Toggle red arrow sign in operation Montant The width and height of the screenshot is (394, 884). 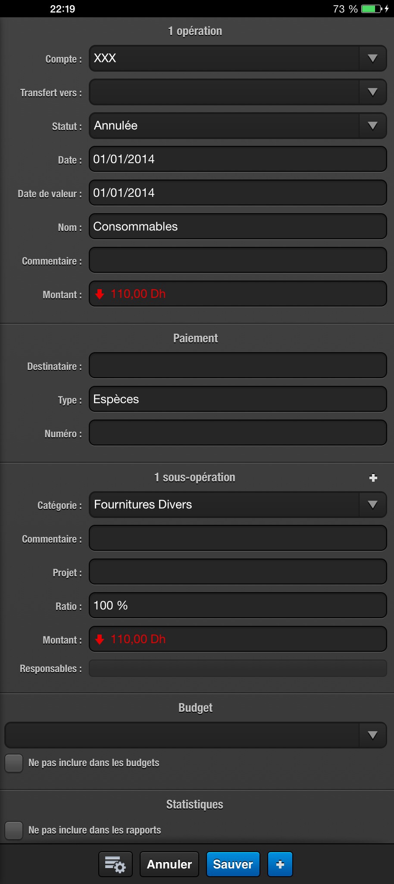point(100,294)
